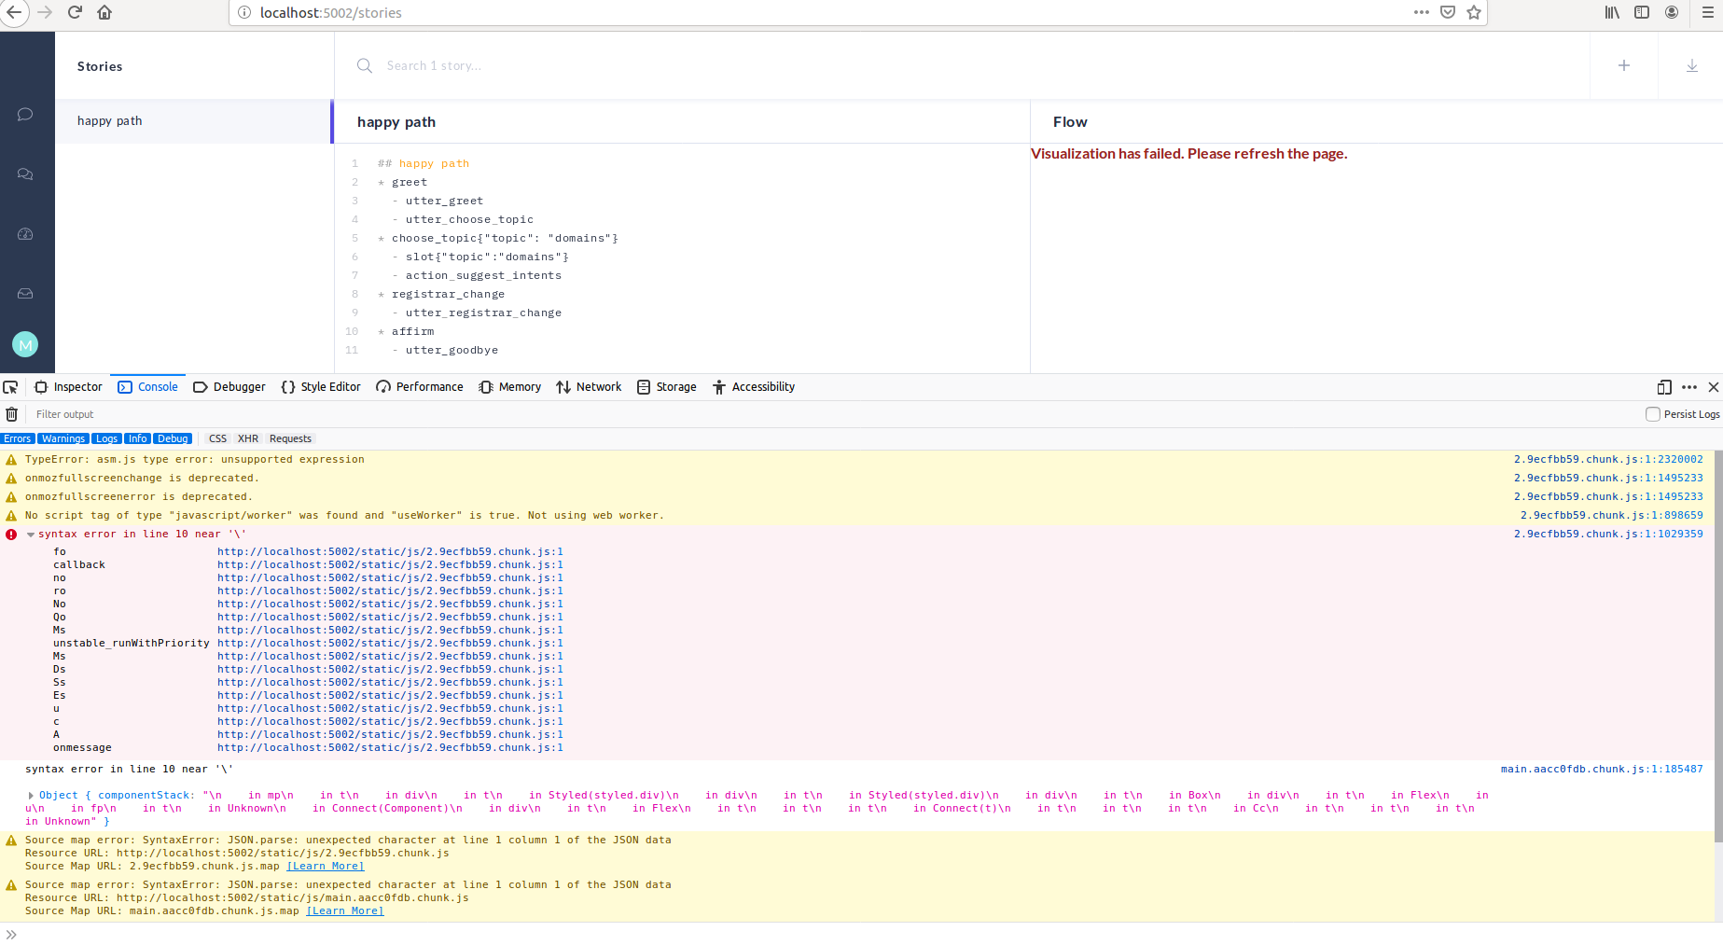Click the browser URL address bar
The image size is (1723, 945).
click(x=821, y=12)
